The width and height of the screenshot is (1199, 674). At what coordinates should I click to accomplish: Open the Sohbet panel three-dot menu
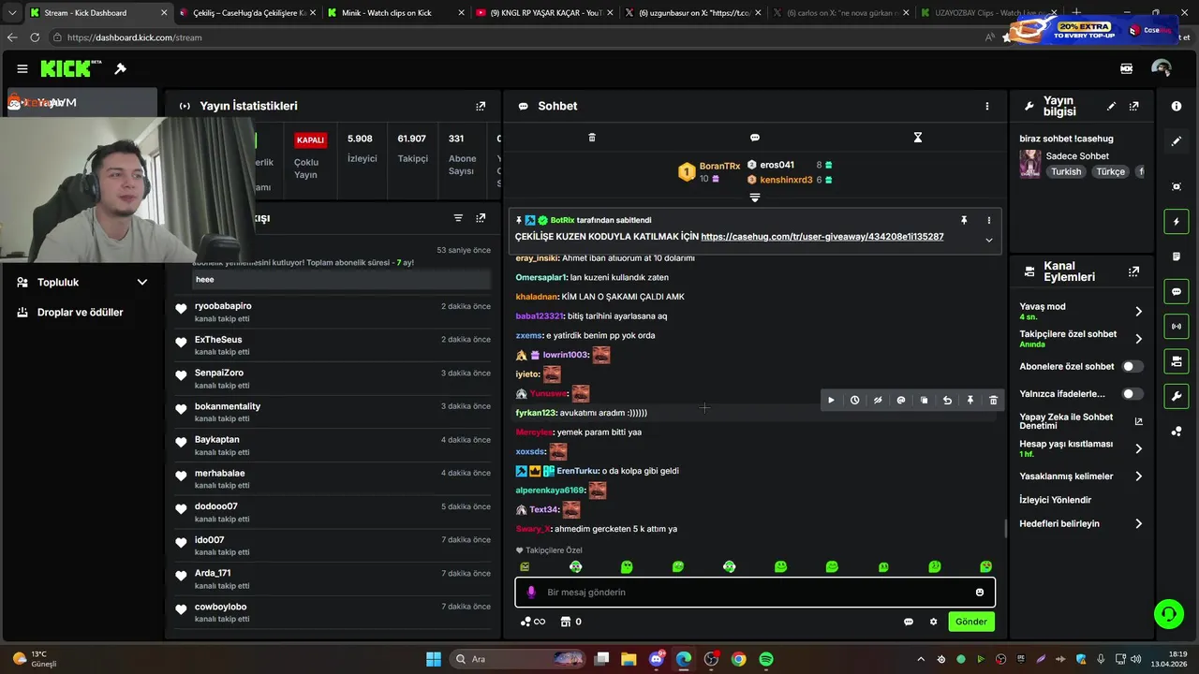pyautogui.click(x=986, y=107)
